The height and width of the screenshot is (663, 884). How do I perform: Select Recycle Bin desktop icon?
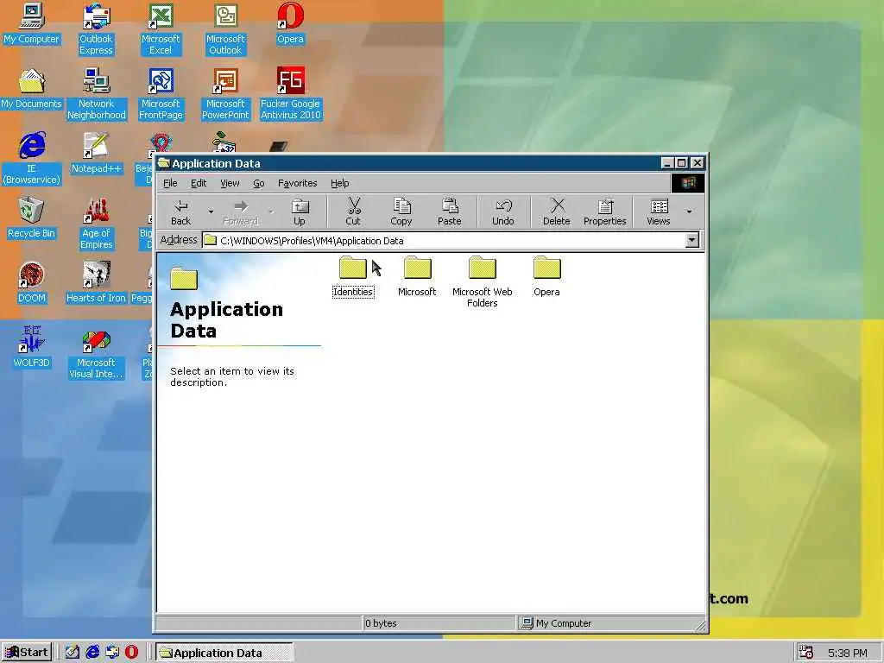32,218
